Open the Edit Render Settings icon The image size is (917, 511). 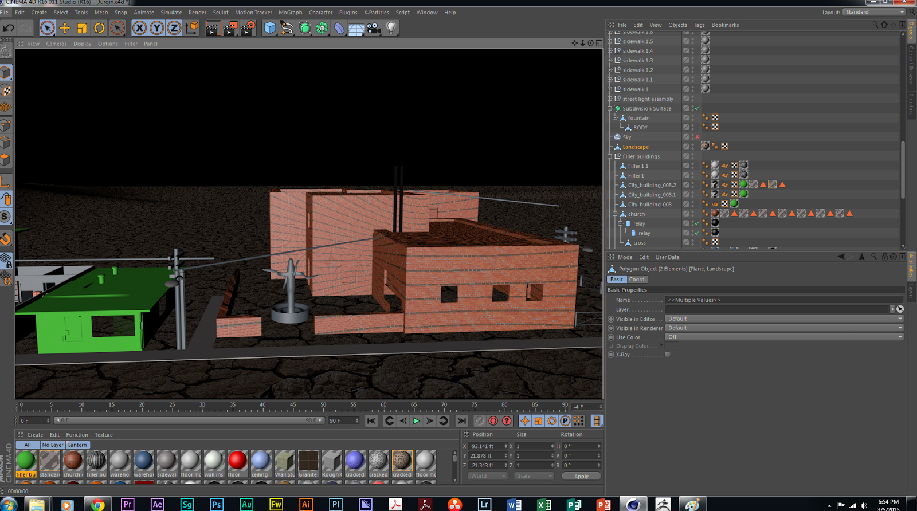coord(248,27)
